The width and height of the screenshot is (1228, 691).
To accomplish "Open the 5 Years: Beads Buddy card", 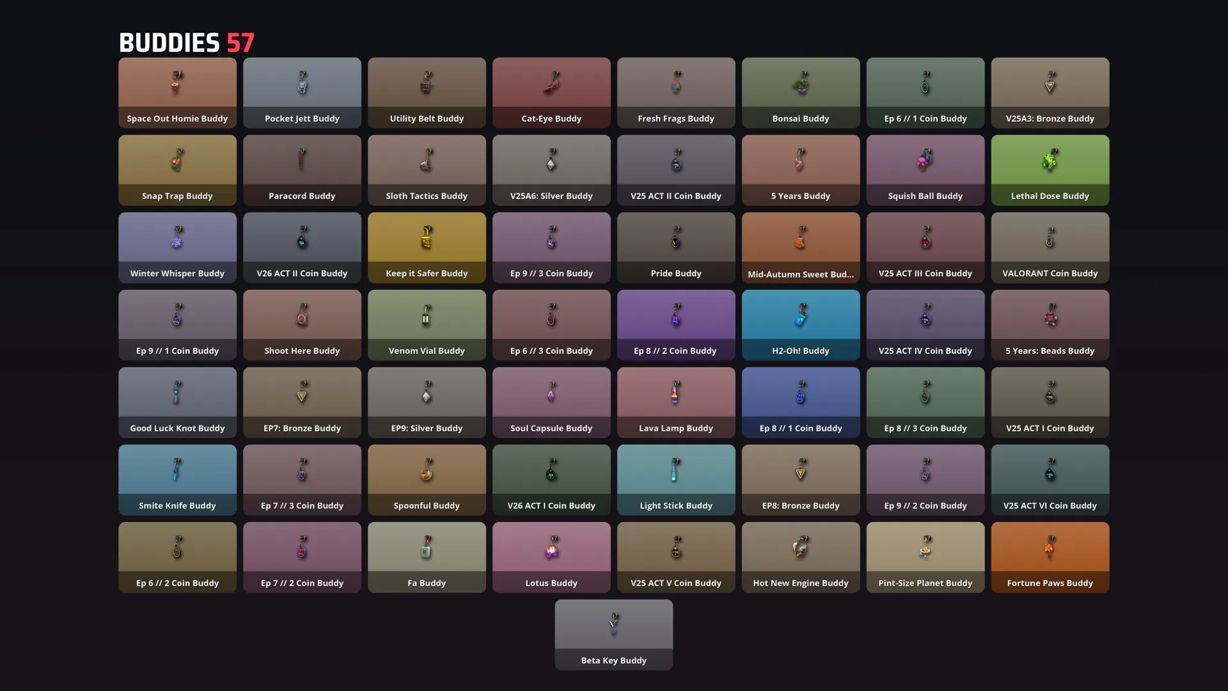I will click(x=1050, y=325).
